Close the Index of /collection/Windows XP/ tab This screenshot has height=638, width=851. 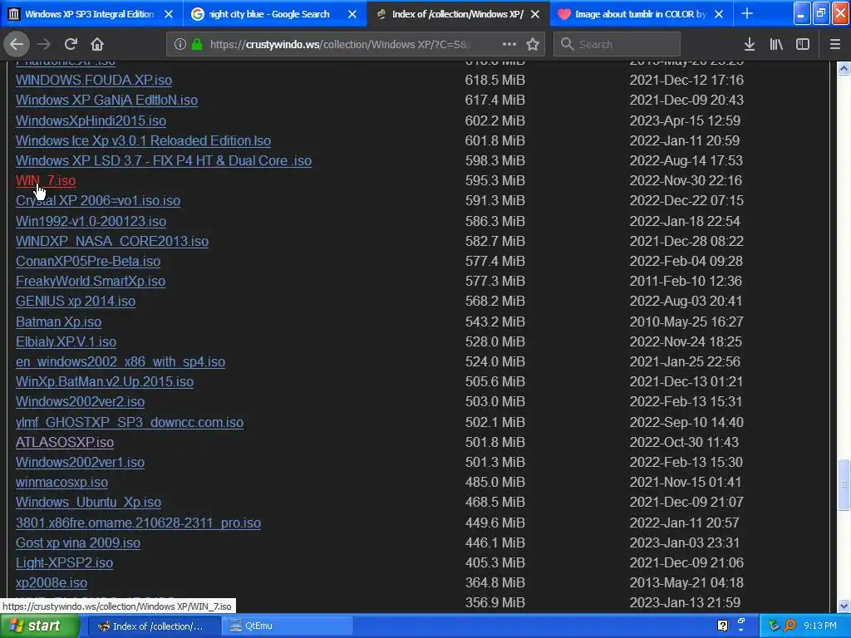pyautogui.click(x=535, y=14)
